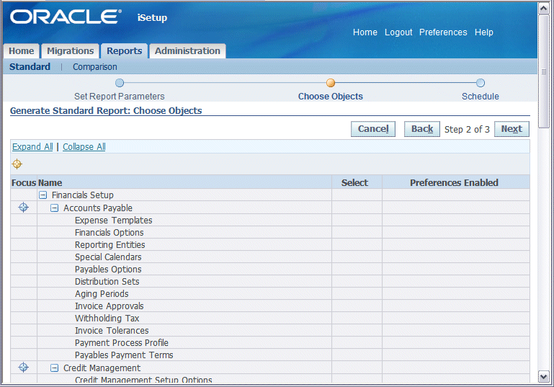Click the Set Report Parameters step label
554x387 pixels.
120,96
